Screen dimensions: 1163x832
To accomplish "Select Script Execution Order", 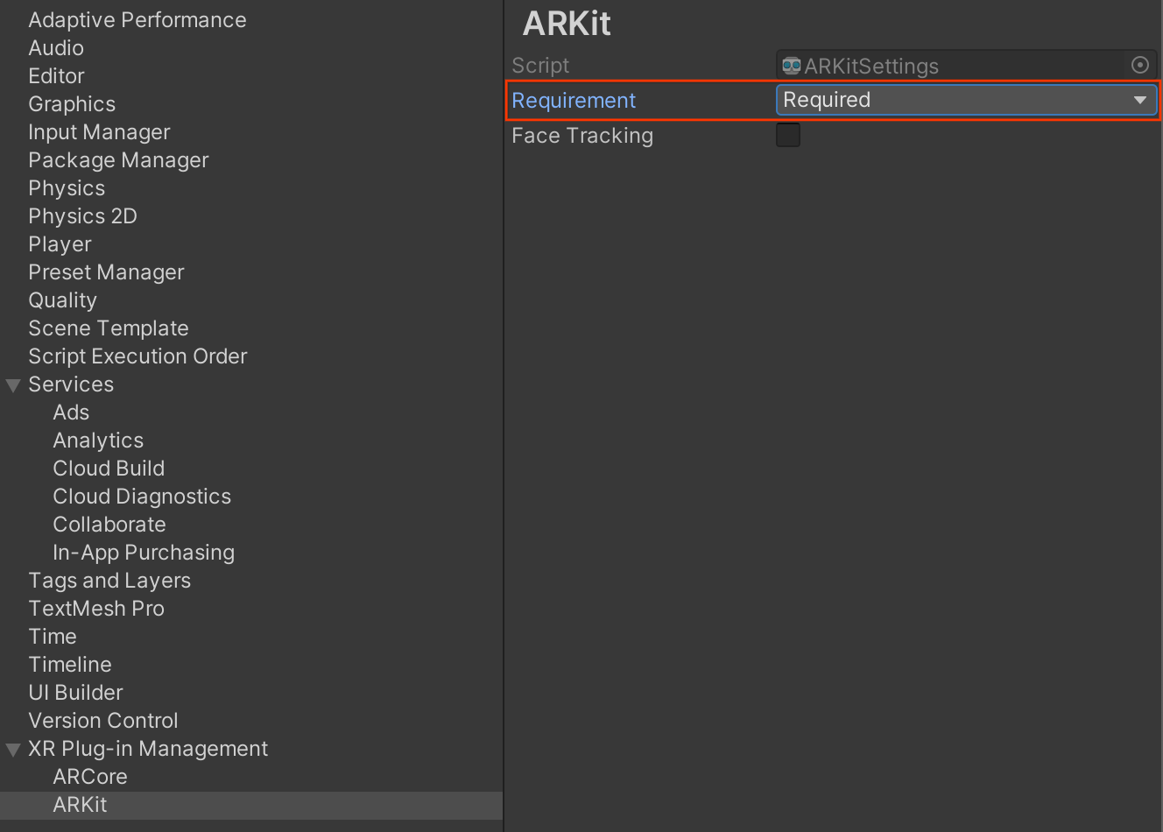I will click(x=137, y=356).
